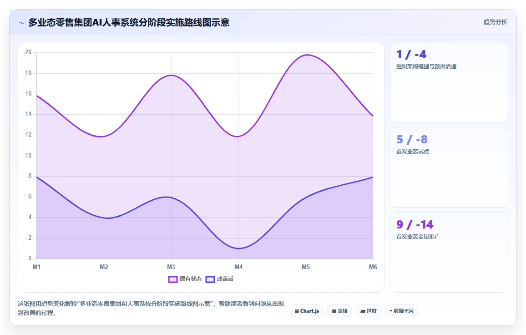Toggle the 改善后 legend color box
The height and width of the screenshot is (335, 526).
[210, 279]
